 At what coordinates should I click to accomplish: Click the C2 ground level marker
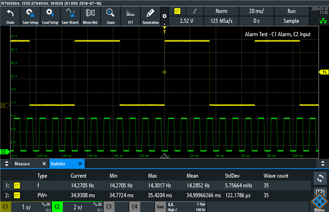coord(5,152)
